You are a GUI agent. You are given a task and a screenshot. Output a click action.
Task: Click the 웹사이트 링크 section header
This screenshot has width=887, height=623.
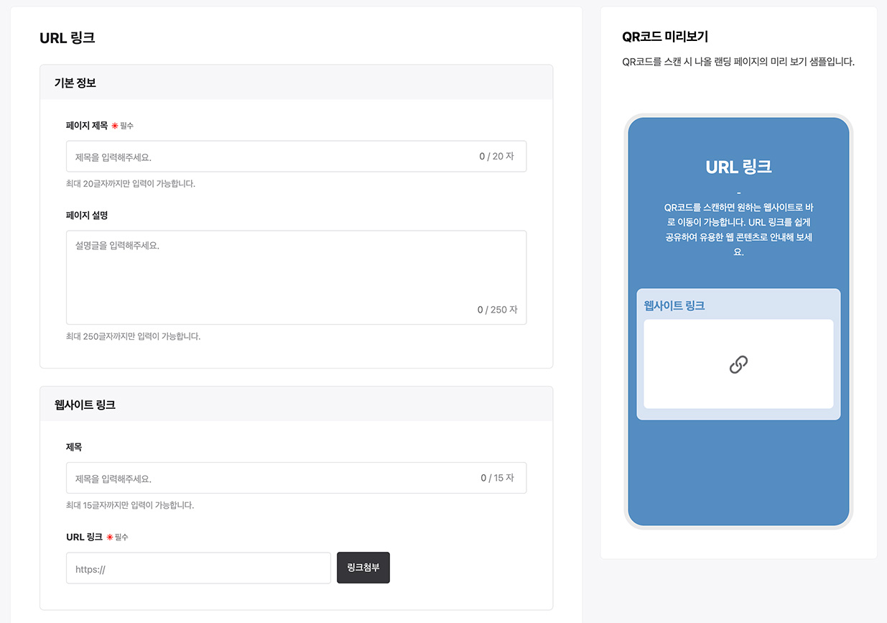pos(296,405)
